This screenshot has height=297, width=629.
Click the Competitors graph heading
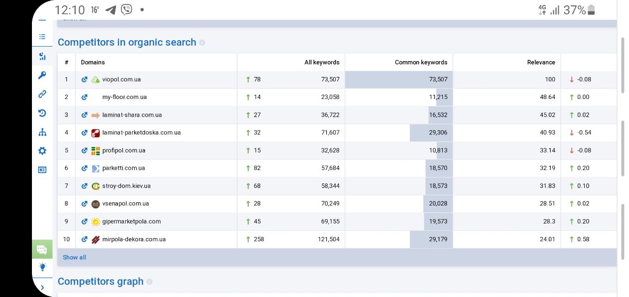coord(101,282)
